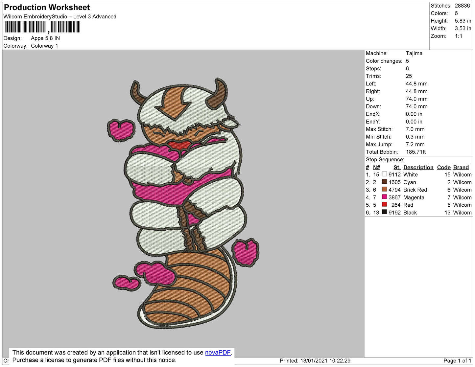Click the 'Brand' column header

point(461,168)
